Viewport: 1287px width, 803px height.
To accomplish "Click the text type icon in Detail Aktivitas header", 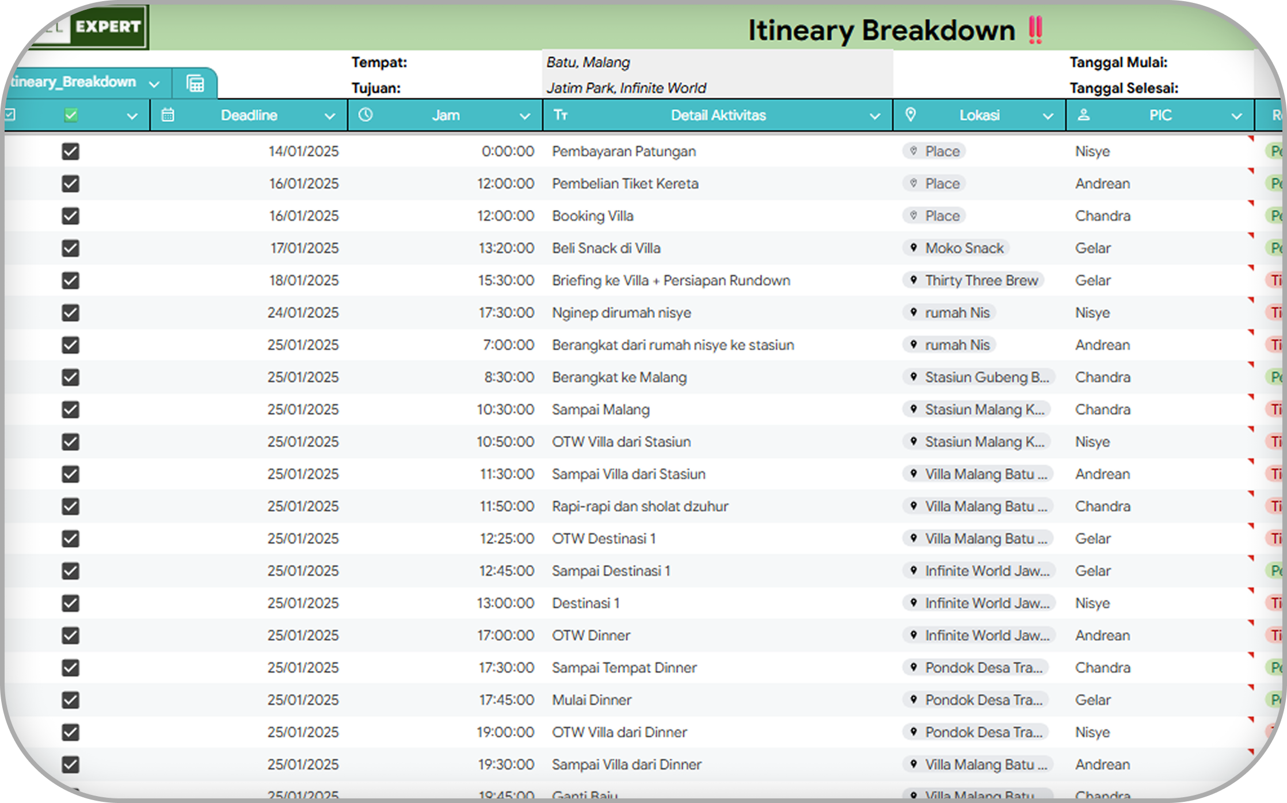I will (561, 115).
